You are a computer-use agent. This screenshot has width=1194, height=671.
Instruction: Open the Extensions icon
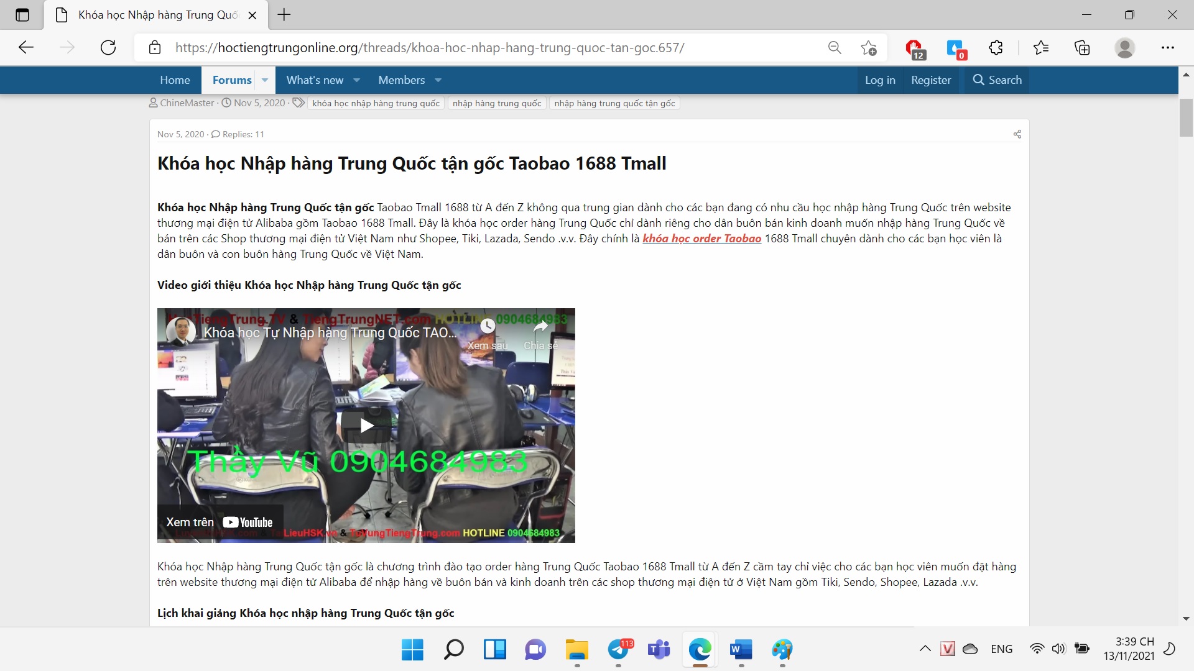coord(996,47)
